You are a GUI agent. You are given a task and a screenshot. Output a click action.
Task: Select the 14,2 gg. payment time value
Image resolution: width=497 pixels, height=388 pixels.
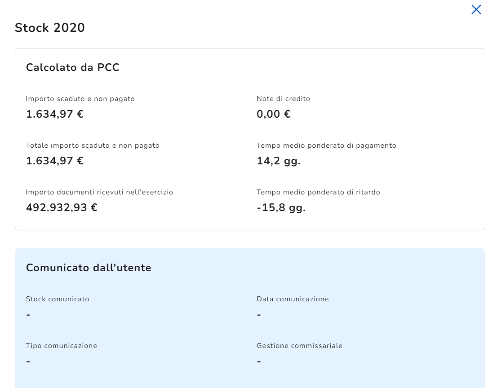[x=278, y=161]
